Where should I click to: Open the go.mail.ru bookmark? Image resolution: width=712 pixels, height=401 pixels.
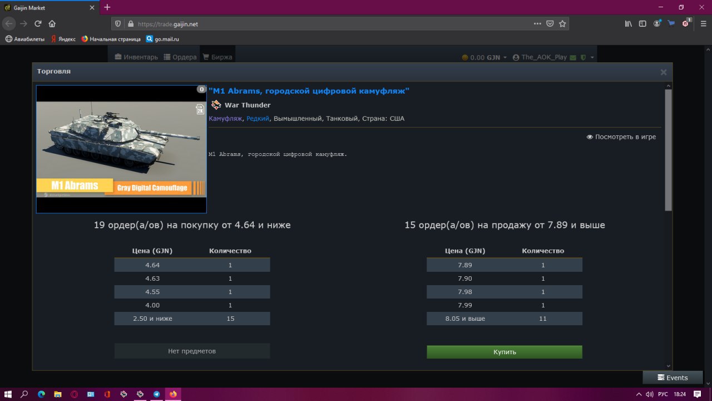[162, 39]
